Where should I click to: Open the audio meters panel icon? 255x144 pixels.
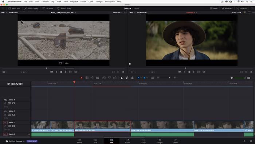click(248, 78)
